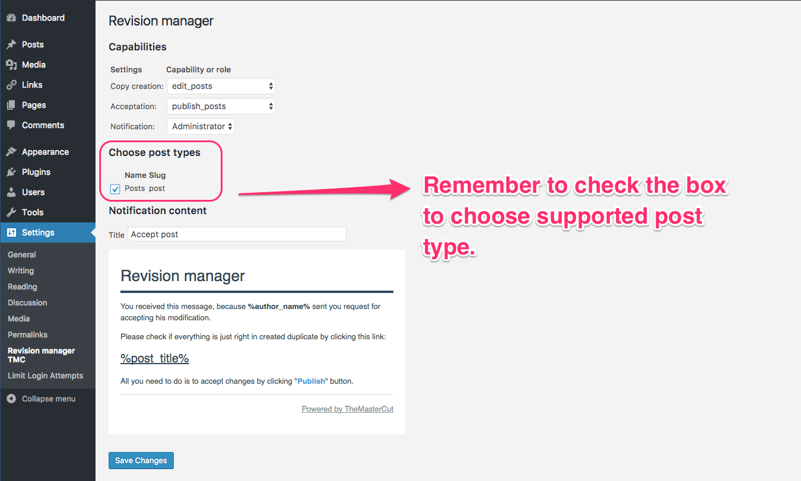Click the %post_title% link in preview
This screenshot has width=801, height=481.
[154, 358]
